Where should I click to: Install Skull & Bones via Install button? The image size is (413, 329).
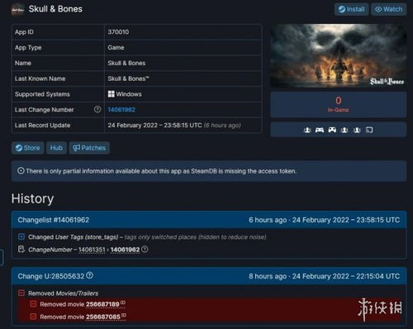pos(351,9)
